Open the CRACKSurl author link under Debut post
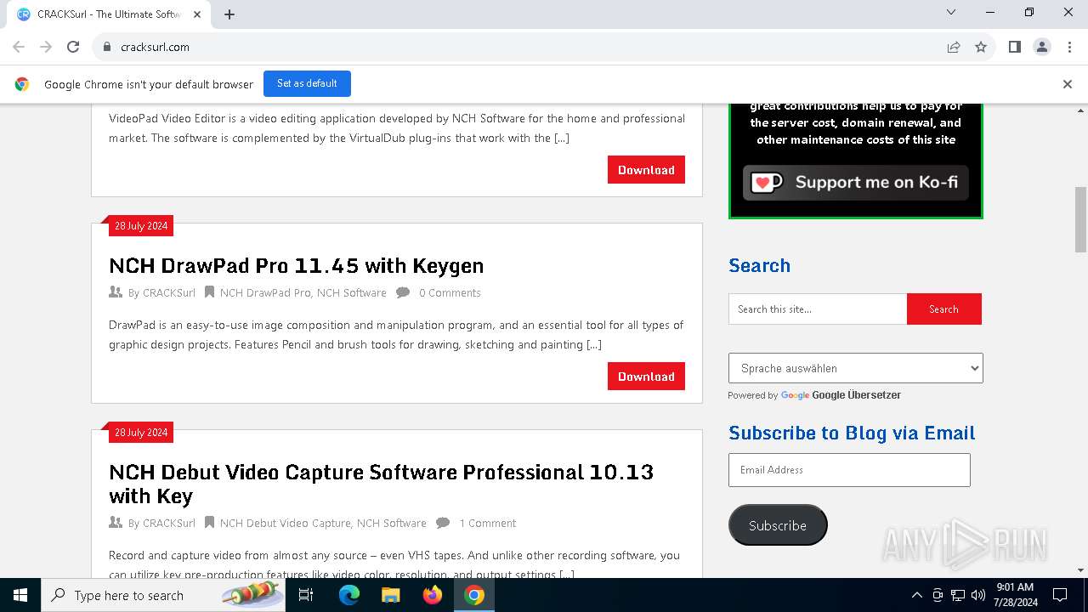This screenshot has width=1088, height=612. coord(169,523)
